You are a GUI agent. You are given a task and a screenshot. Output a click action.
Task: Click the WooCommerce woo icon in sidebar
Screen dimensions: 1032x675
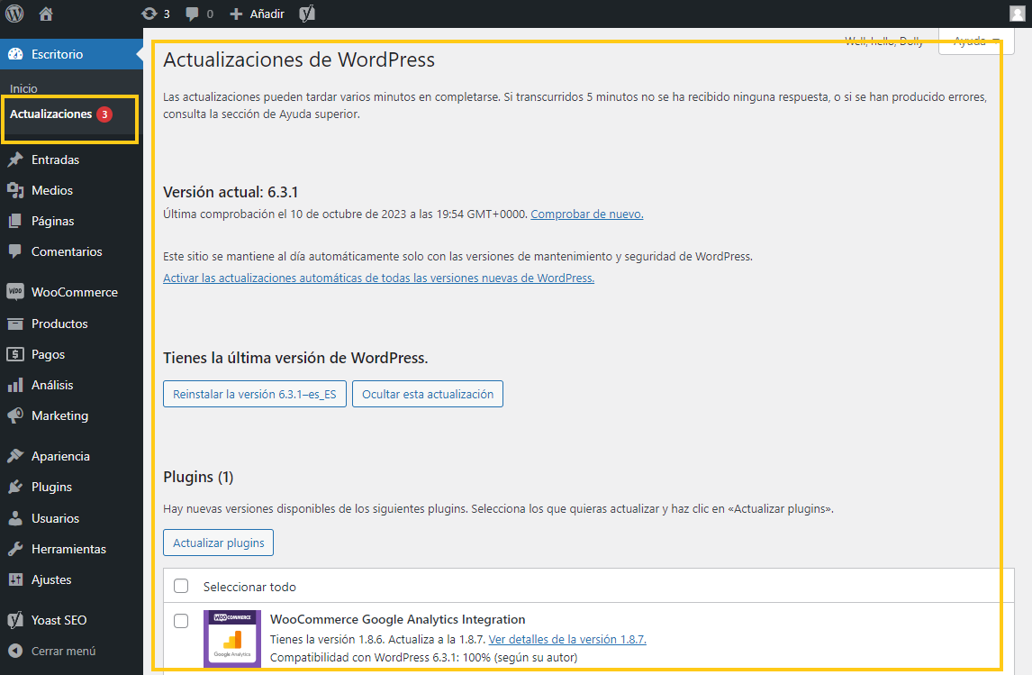15,292
